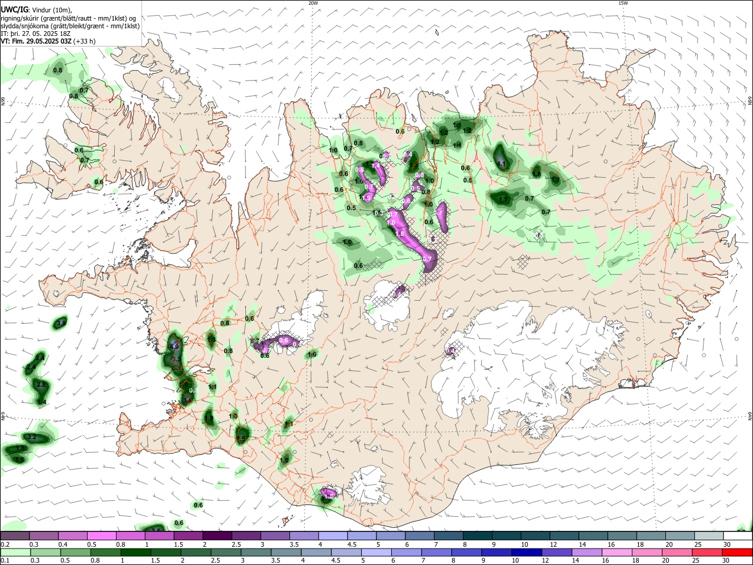Click the '3.2' precipitation value offshore southwest
The width and height of the screenshot is (753, 565).
[32, 437]
